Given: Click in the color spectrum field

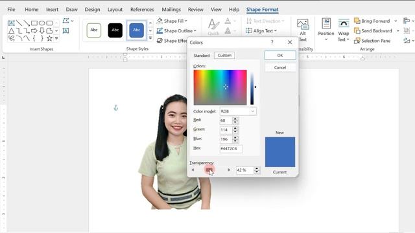Looking at the screenshot, I should [220, 87].
